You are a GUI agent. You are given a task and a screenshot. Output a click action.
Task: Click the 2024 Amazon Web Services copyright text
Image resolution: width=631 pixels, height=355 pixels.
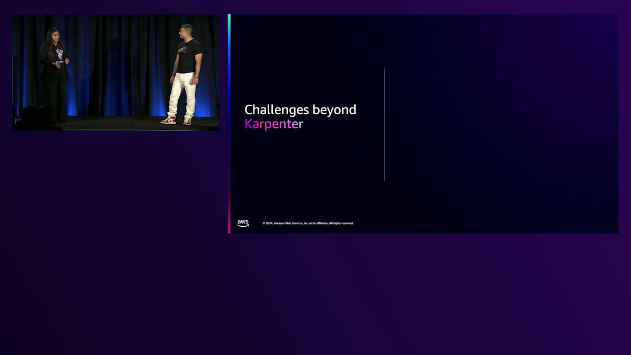point(308,223)
